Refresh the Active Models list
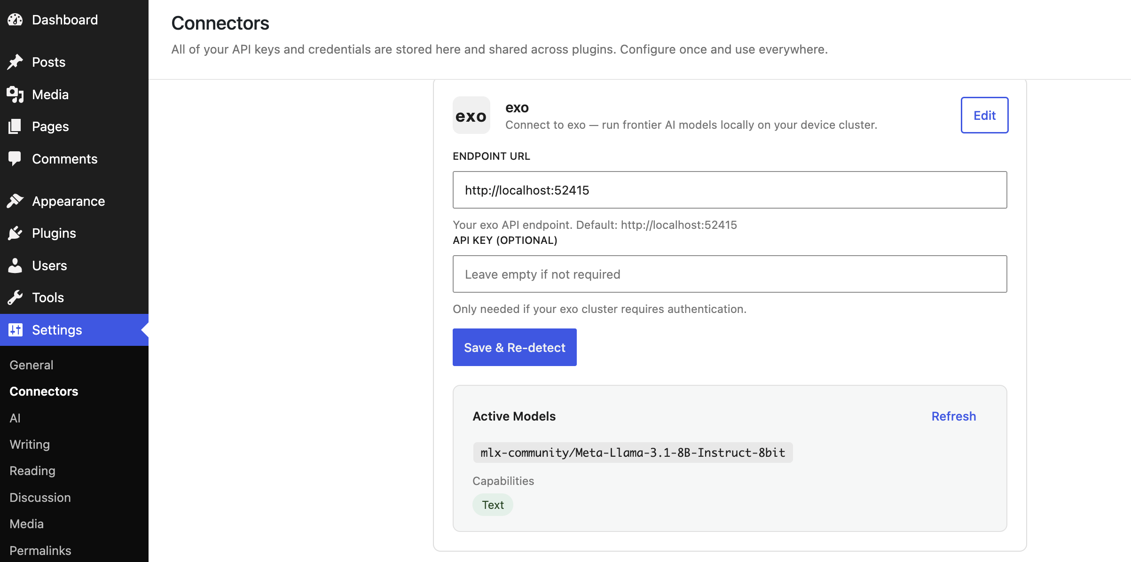Viewport: 1131px width, 562px height. 954,416
